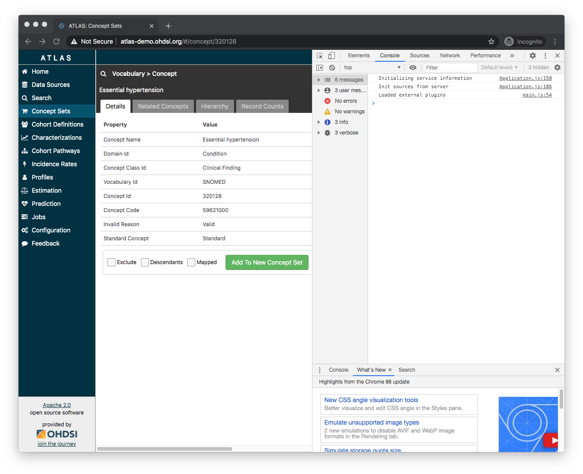Viewport: 583px width, 474px height.
Task: Clear the console with the ban icon
Action: coord(332,67)
